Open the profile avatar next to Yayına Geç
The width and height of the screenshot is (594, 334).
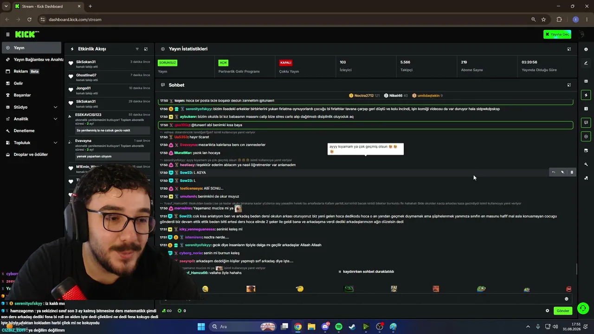(581, 34)
